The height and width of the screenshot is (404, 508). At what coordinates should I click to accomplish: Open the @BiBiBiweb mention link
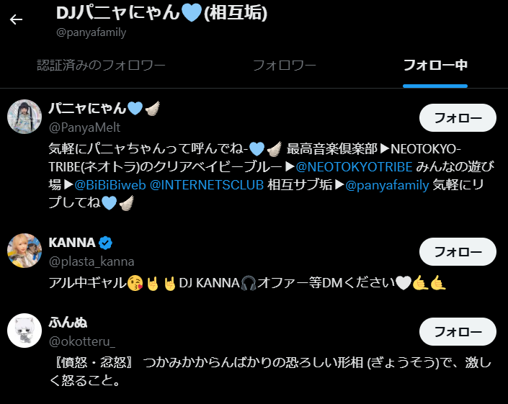(x=110, y=185)
